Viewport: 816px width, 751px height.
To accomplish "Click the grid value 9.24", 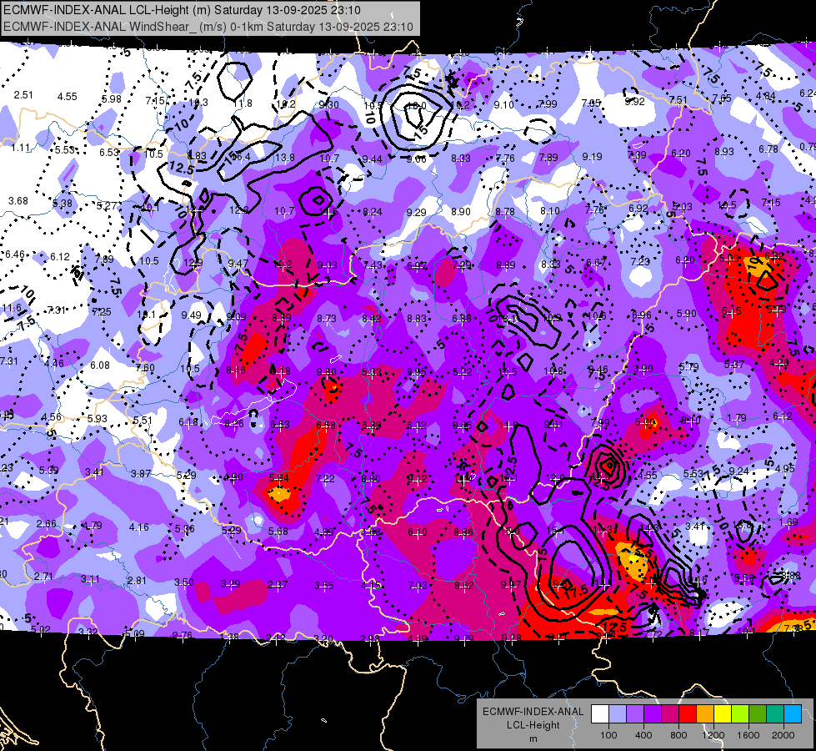I will (739, 471).
